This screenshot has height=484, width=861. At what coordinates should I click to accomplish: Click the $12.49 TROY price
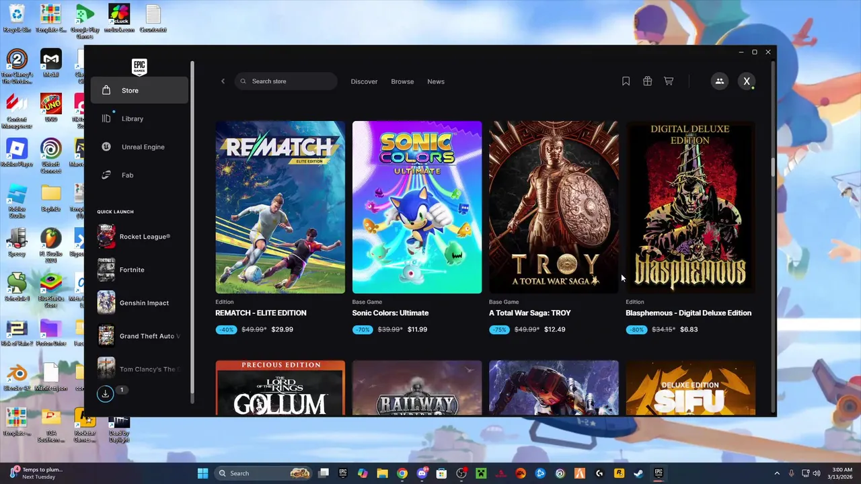pos(554,329)
